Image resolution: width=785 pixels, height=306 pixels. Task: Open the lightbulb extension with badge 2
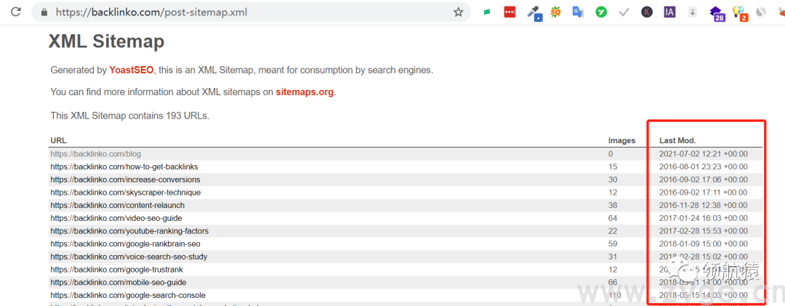pyautogui.click(x=739, y=13)
